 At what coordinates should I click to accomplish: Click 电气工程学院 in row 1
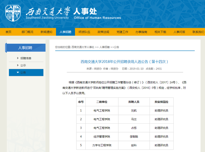pyautogui.click(x=102, y=110)
